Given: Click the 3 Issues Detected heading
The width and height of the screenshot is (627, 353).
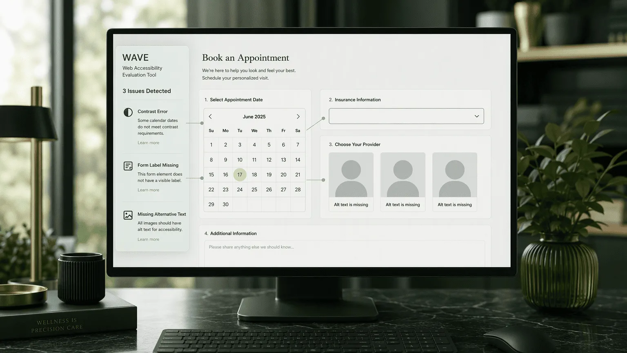Looking at the screenshot, I should [147, 91].
